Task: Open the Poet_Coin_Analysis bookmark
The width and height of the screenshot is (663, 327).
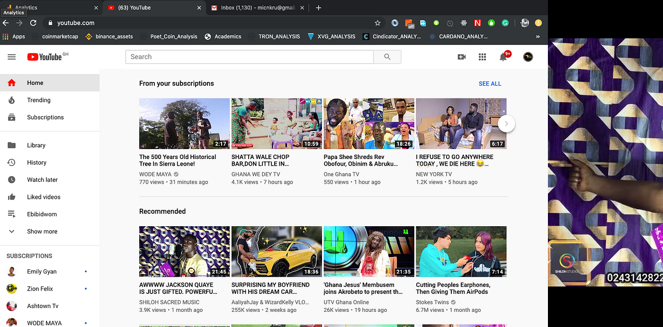Action: click(169, 36)
